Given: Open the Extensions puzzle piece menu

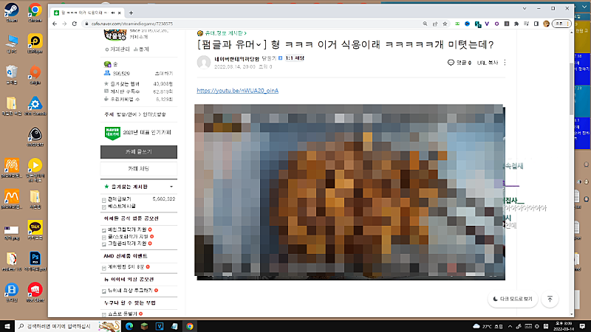Looking at the screenshot, I should [x=516, y=24].
